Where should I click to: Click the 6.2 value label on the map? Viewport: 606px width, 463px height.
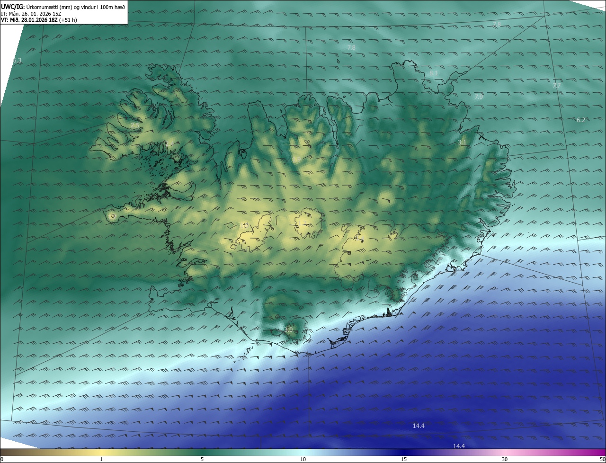[x=581, y=120]
